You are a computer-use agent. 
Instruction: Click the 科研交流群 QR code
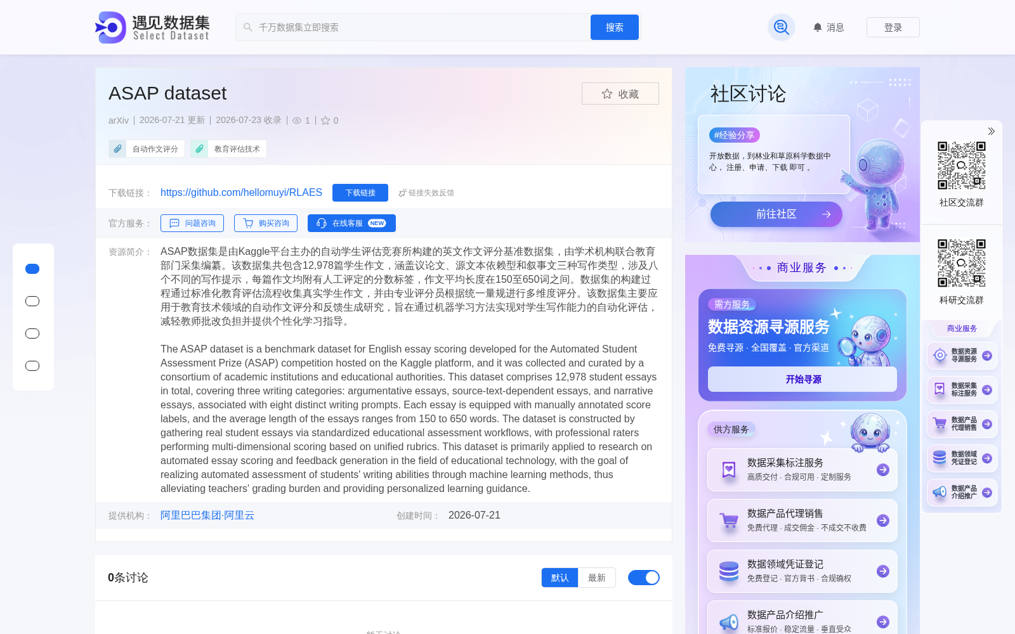[962, 263]
